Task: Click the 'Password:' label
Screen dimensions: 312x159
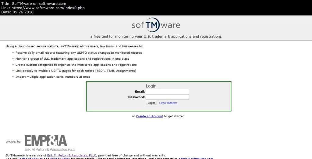Action: click(137, 97)
